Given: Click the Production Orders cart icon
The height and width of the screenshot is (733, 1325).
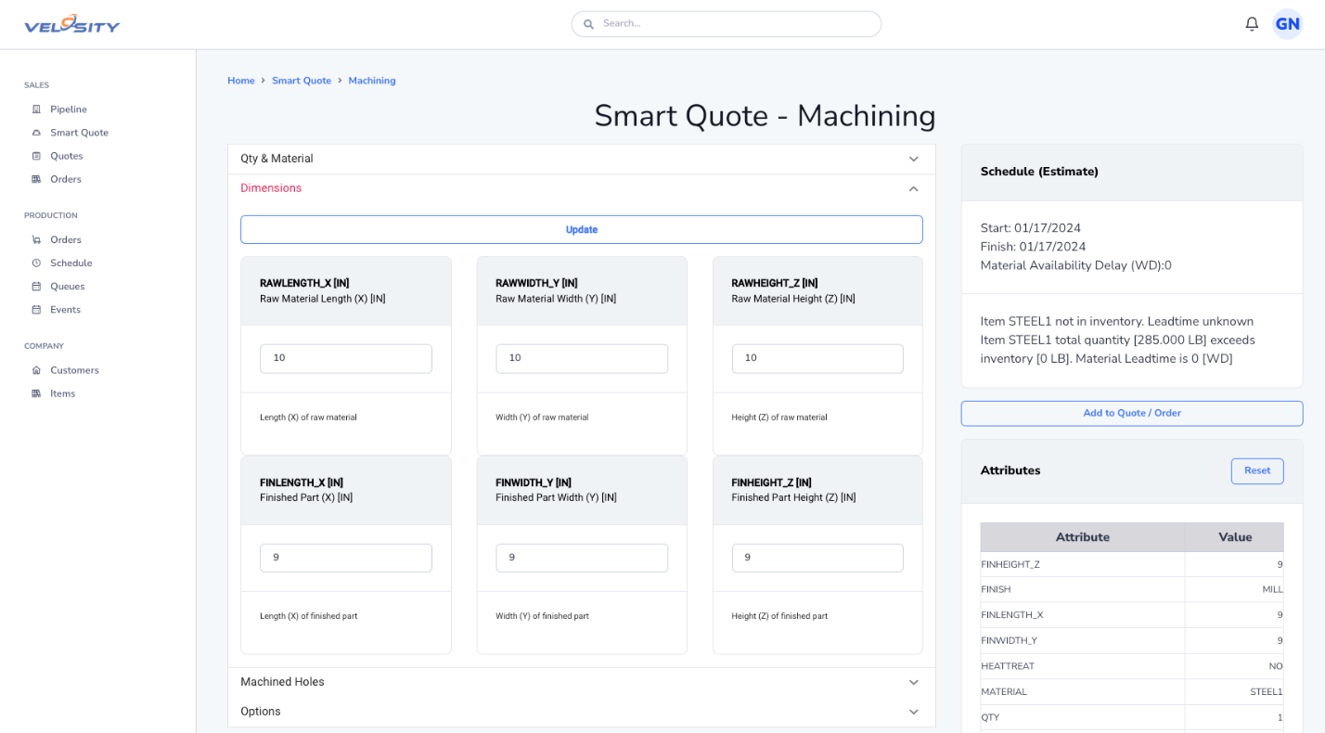Looking at the screenshot, I should coord(36,239).
